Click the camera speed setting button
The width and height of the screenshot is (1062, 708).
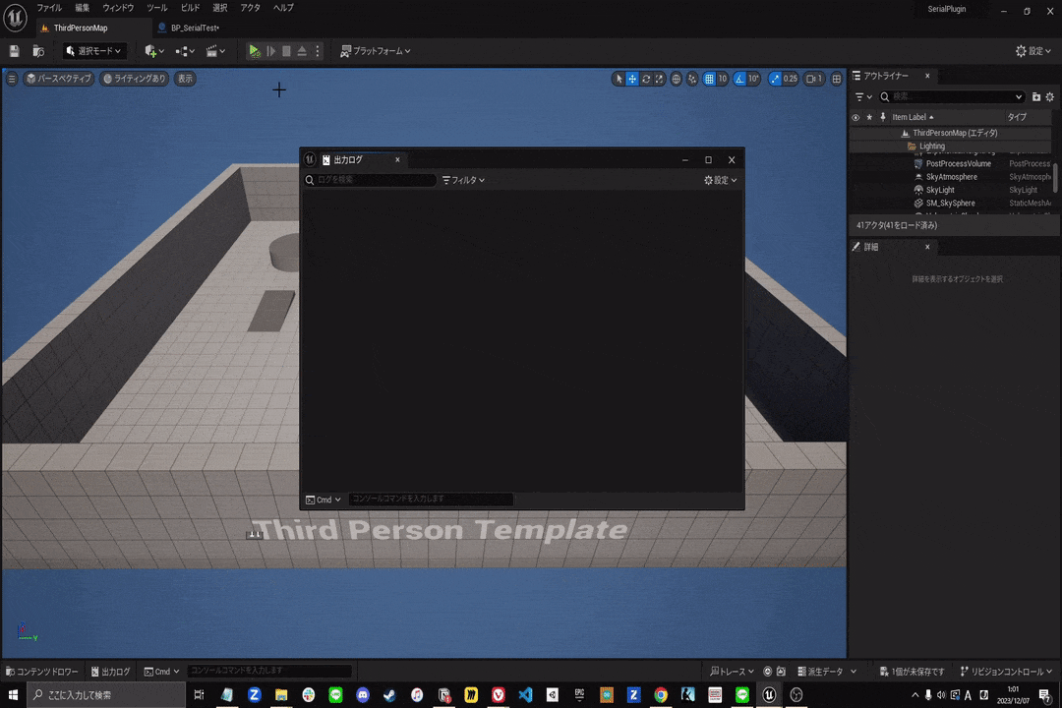point(814,79)
